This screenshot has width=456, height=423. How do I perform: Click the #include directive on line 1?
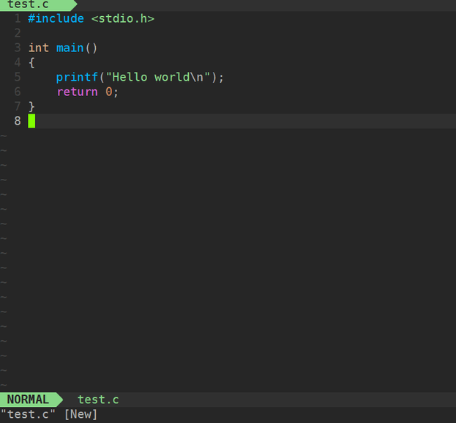[56, 18]
